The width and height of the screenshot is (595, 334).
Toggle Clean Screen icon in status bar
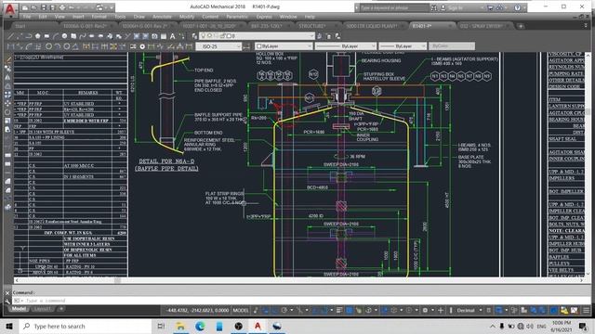click(x=575, y=310)
